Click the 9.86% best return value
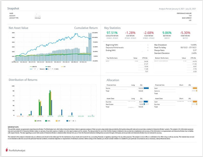Viewport: 203px width, 157px height. pyautogui.click(x=167, y=33)
